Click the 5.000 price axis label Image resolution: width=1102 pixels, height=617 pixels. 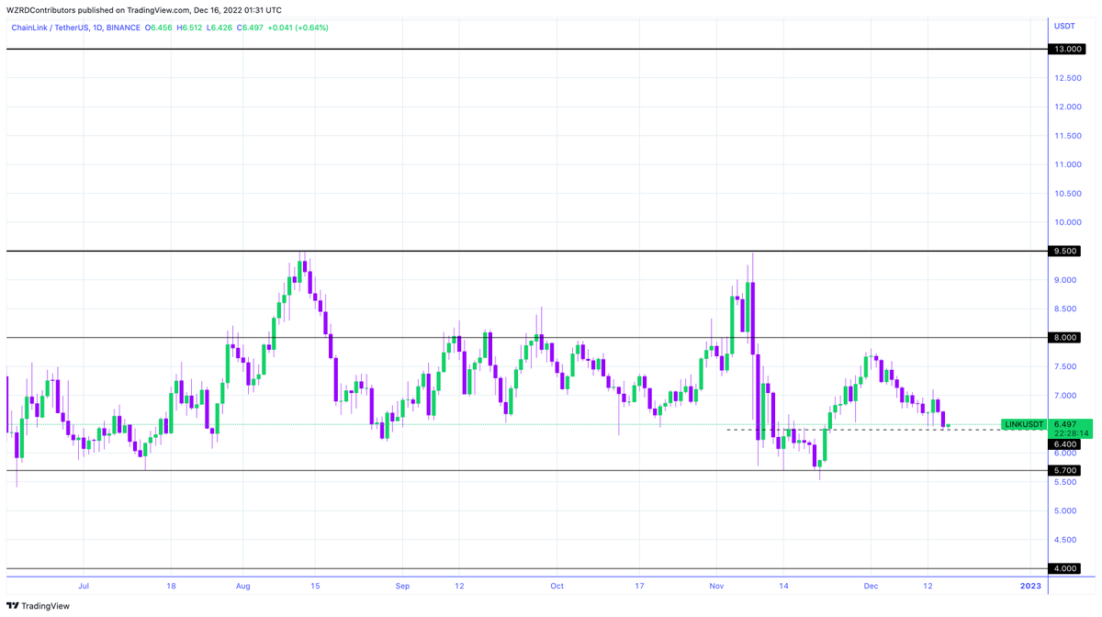pos(1065,510)
